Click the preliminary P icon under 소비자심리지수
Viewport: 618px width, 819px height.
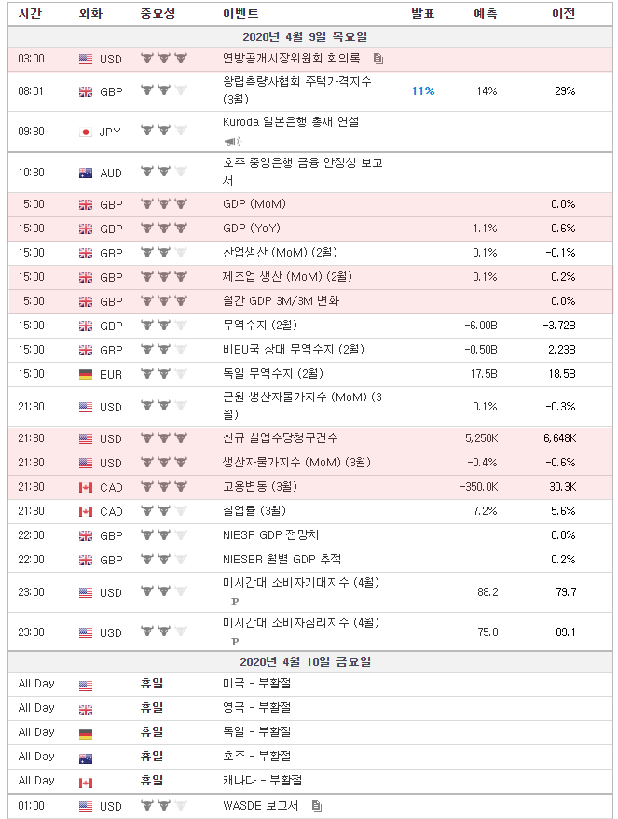pos(235,642)
